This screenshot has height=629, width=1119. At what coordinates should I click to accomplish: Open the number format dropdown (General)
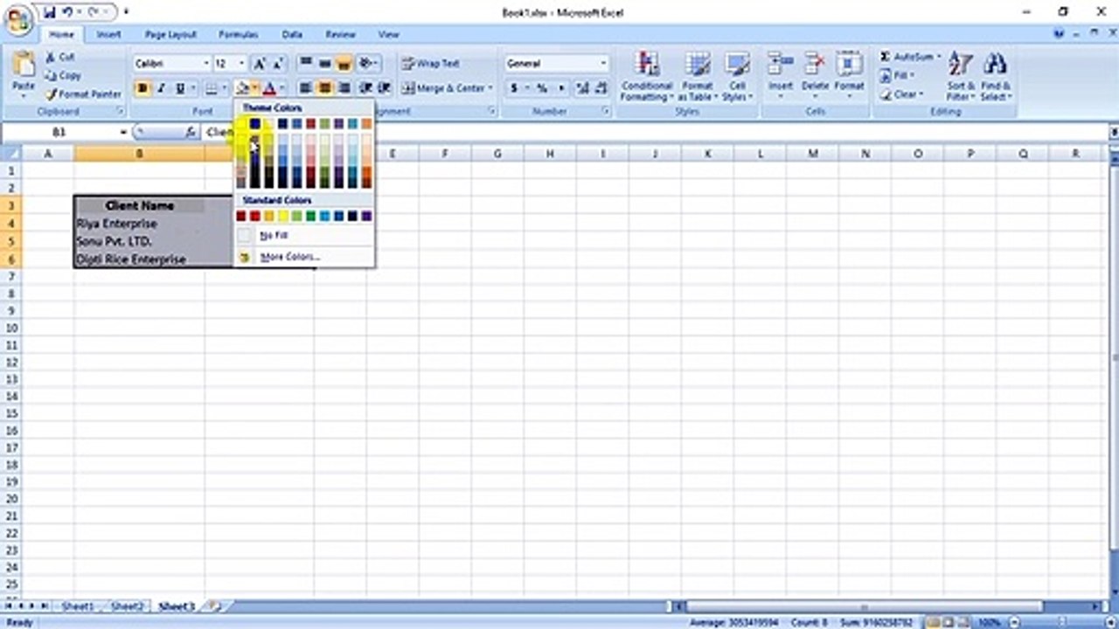point(603,64)
